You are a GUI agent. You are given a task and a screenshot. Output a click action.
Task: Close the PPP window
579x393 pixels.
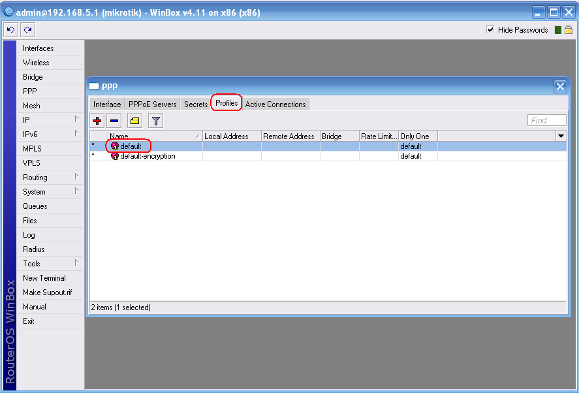pyautogui.click(x=560, y=86)
